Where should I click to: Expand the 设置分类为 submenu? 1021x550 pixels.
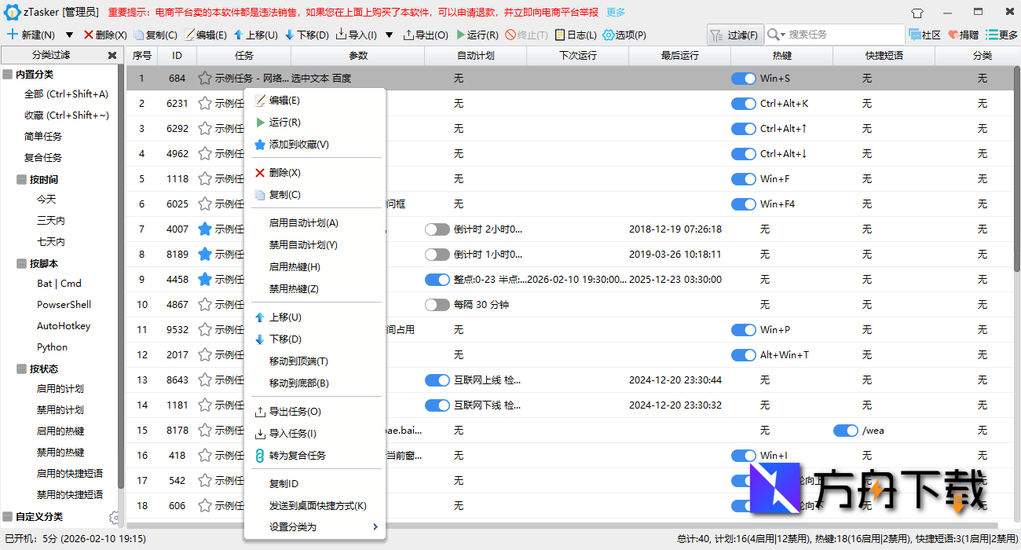pos(375,527)
